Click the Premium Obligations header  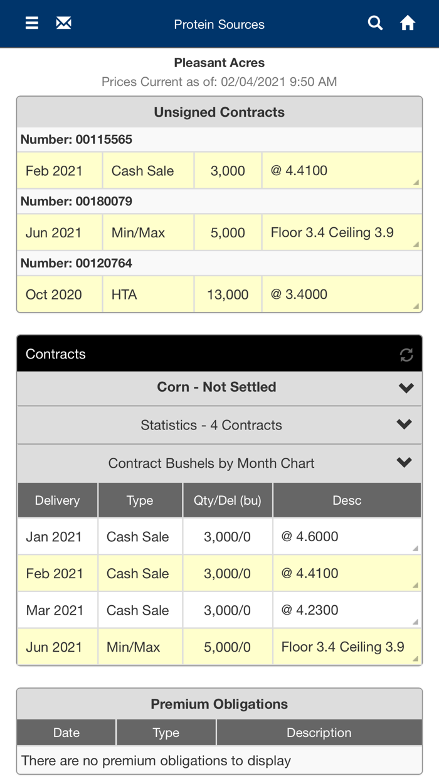(219, 703)
